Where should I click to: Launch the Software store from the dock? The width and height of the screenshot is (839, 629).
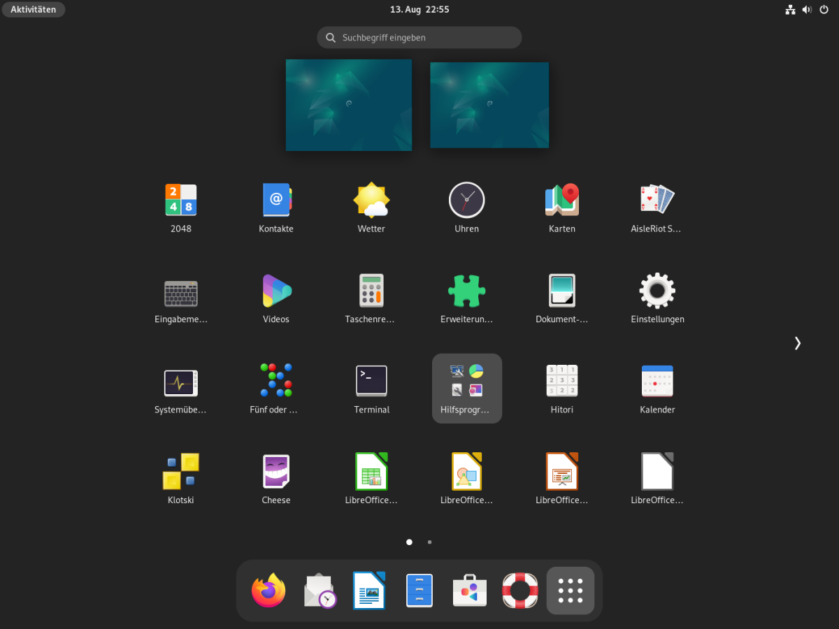(469, 591)
